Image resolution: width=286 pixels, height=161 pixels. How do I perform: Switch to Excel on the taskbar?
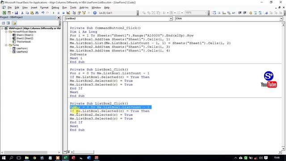coord(66,158)
